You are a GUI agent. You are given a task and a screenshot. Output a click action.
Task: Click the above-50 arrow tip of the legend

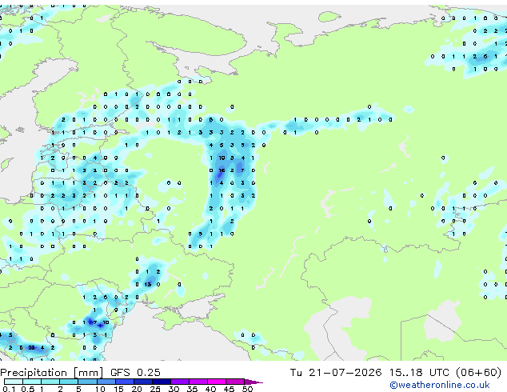click(253, 382)
